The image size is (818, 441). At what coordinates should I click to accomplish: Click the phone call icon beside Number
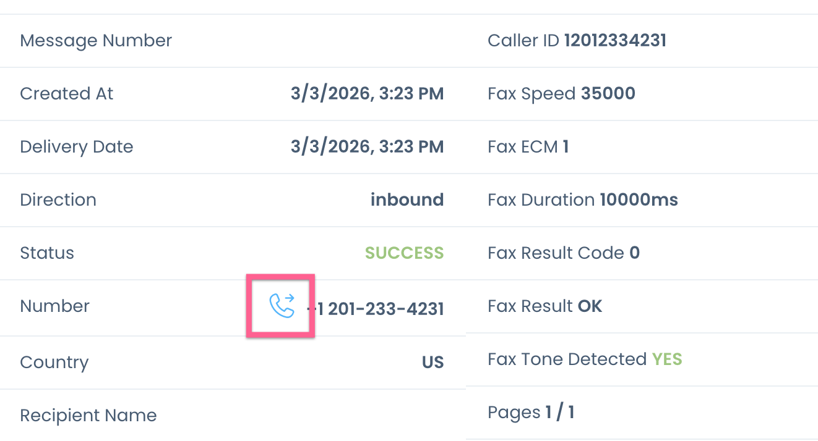click(282, 306)
